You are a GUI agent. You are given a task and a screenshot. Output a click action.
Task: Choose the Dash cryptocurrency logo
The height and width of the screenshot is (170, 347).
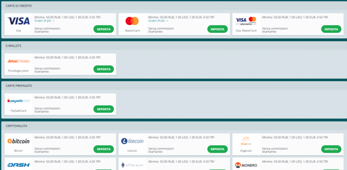[18, 165]
